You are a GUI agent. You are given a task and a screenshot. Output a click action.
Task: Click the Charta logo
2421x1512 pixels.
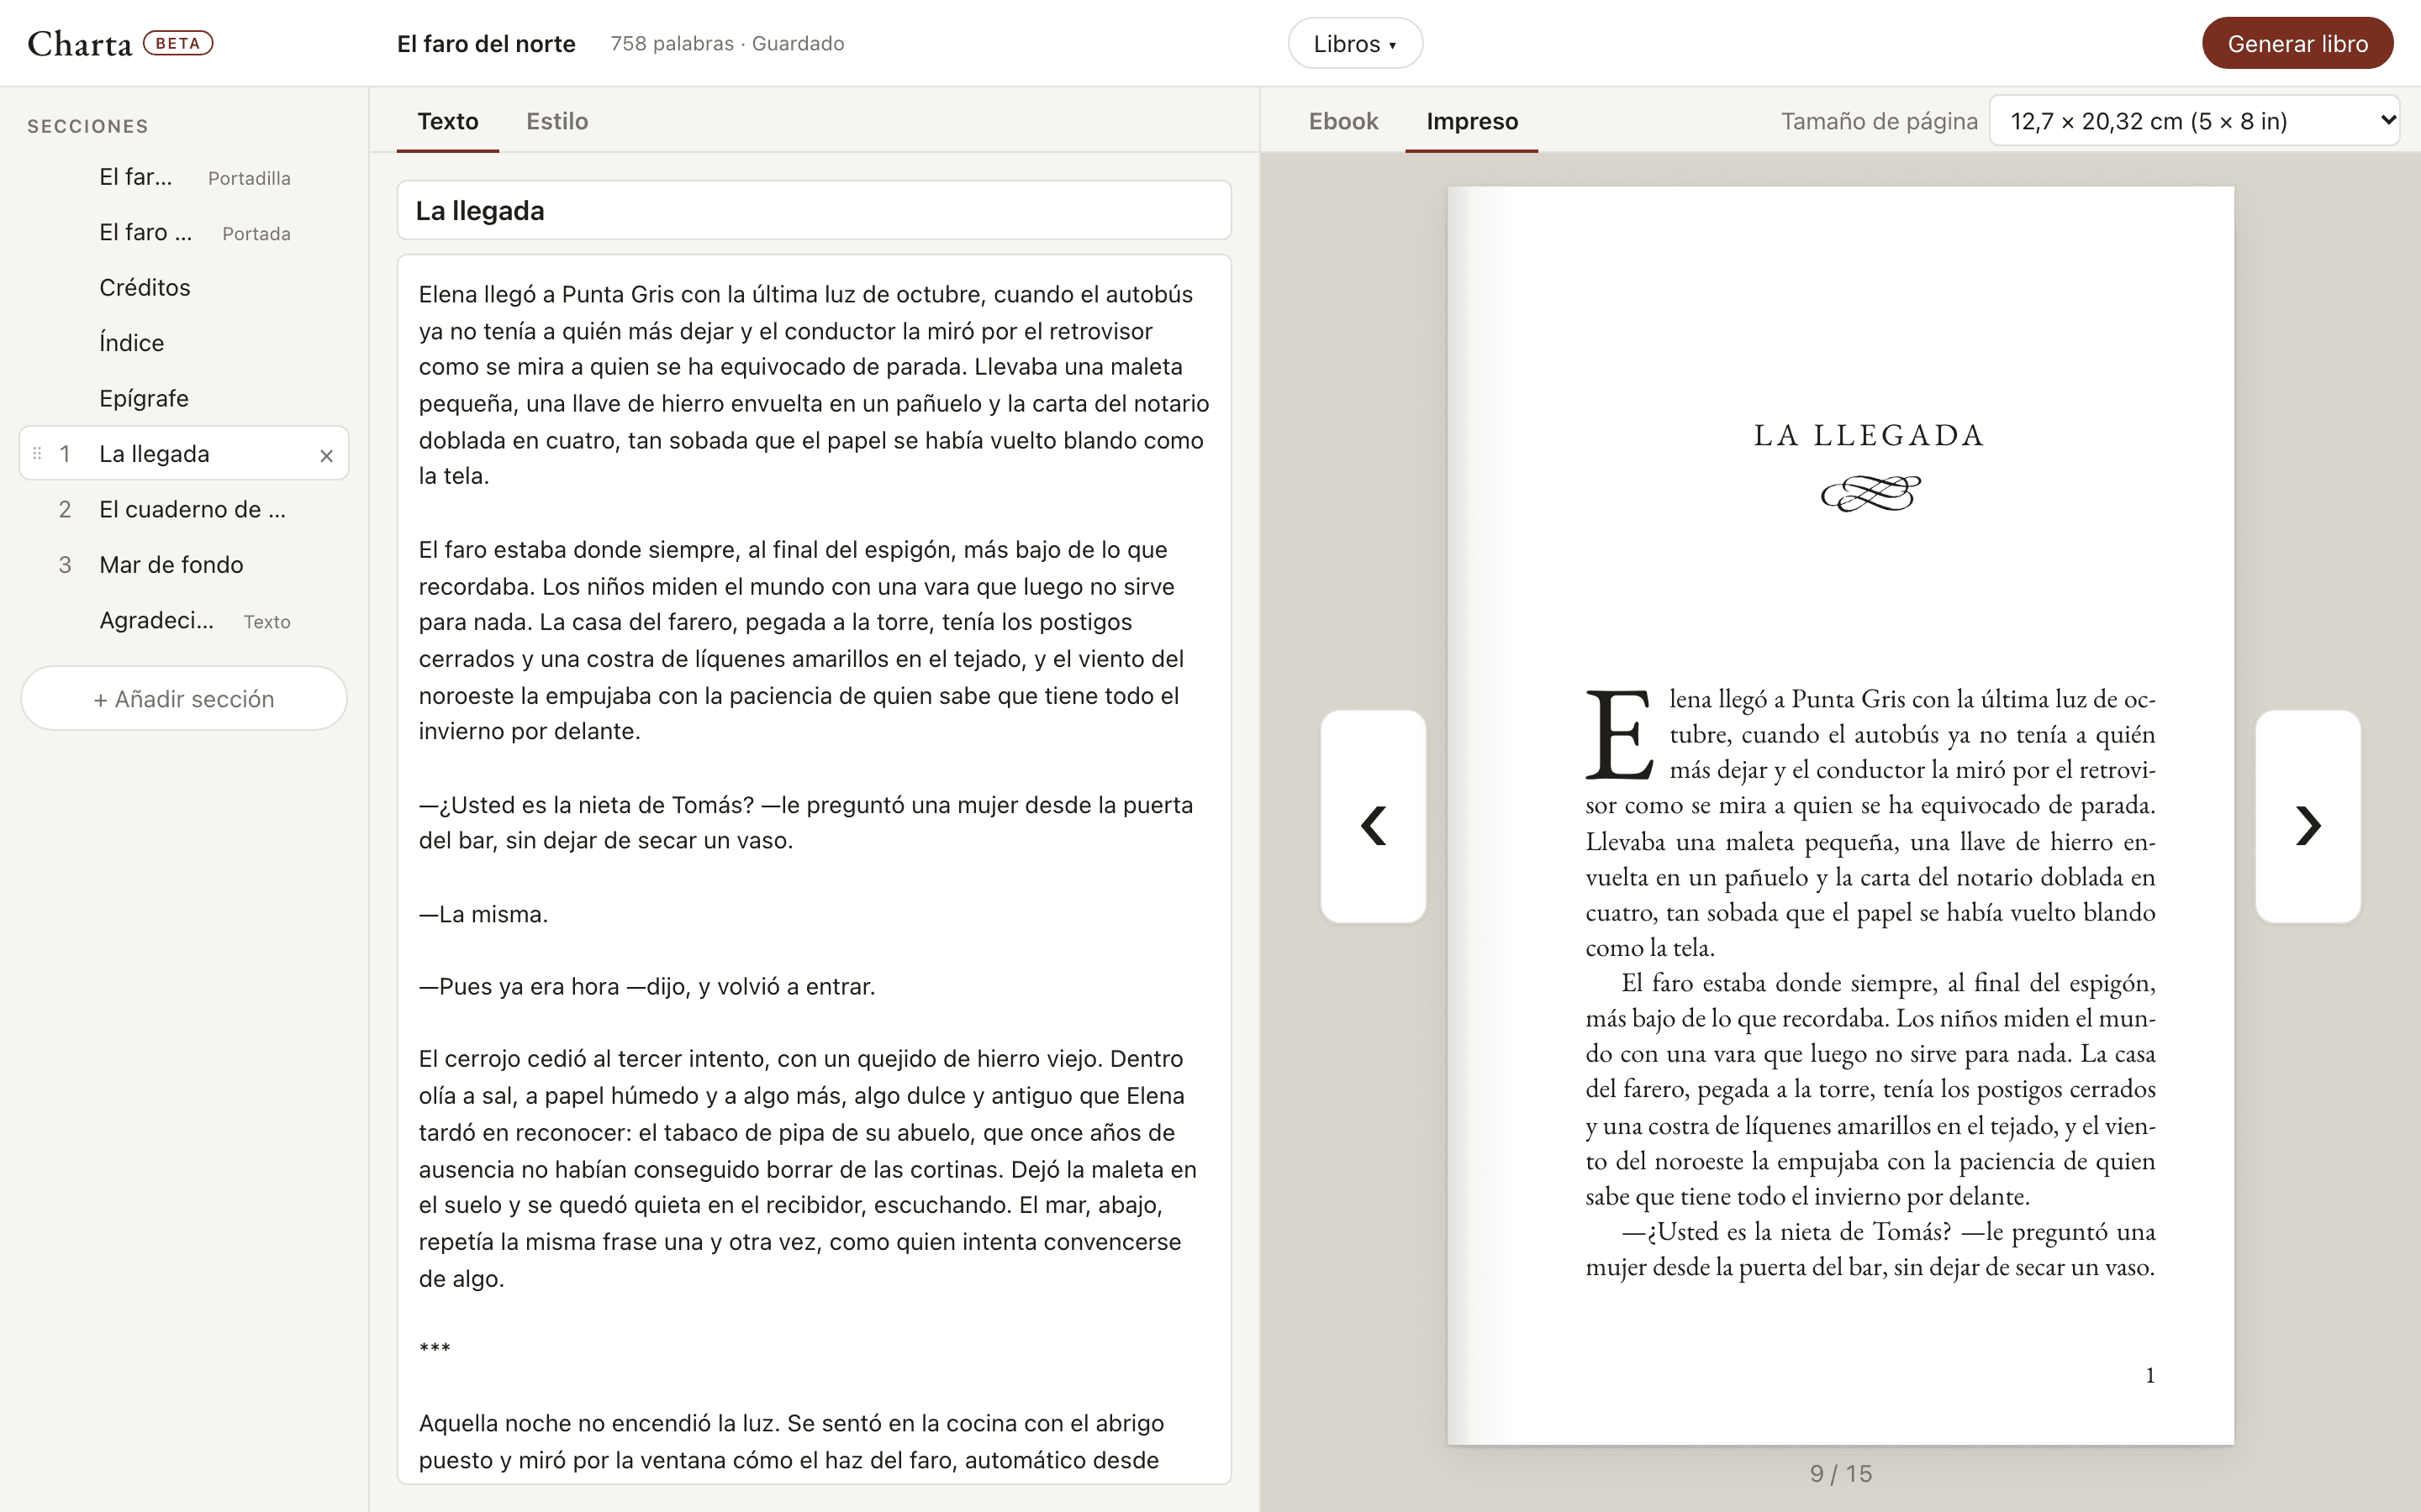pyautogui.click(x=80, y=43)
